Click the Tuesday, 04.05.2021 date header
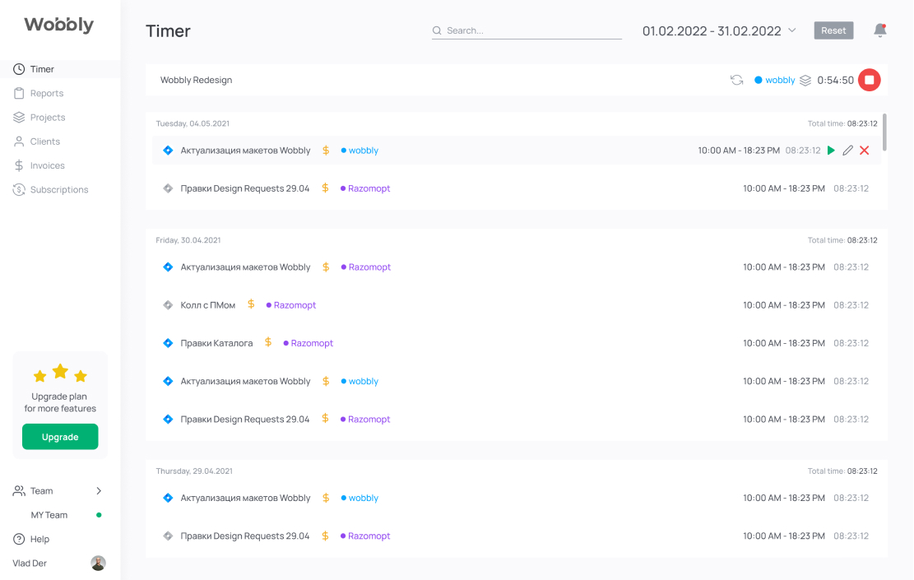Viewport: 914px width, 580px height. click(193, 123)
